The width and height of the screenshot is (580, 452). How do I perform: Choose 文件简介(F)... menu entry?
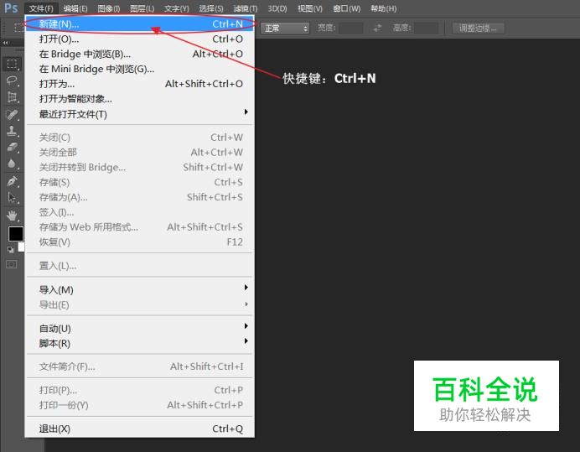tap(140, 366)
